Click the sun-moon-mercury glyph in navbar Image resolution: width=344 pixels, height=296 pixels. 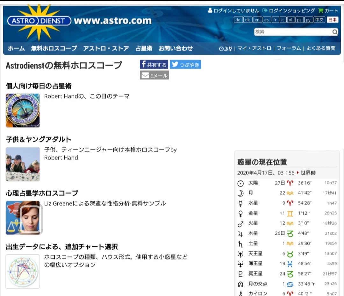225,48
